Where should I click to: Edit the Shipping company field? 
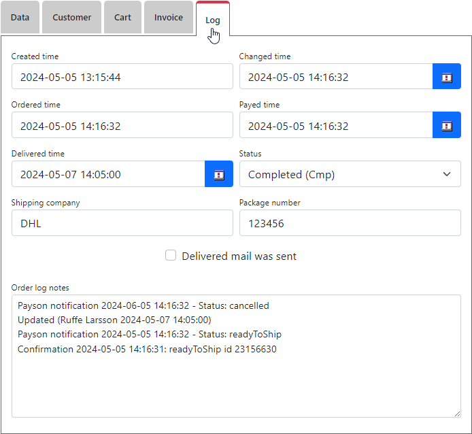click(x=122, y=223)
